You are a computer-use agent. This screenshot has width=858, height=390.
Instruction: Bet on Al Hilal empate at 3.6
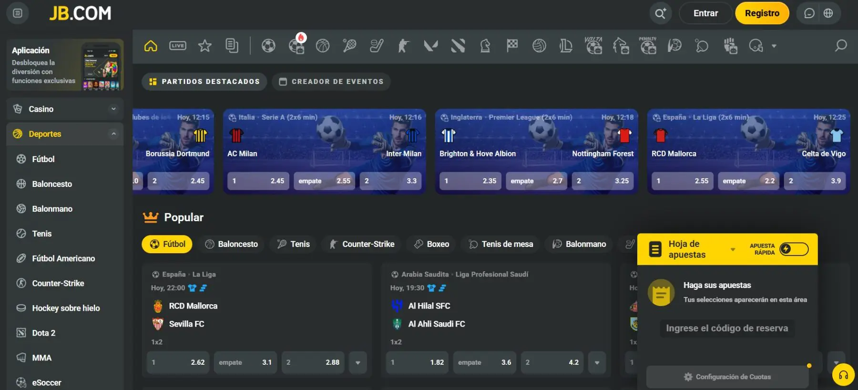tap(485, 362)
